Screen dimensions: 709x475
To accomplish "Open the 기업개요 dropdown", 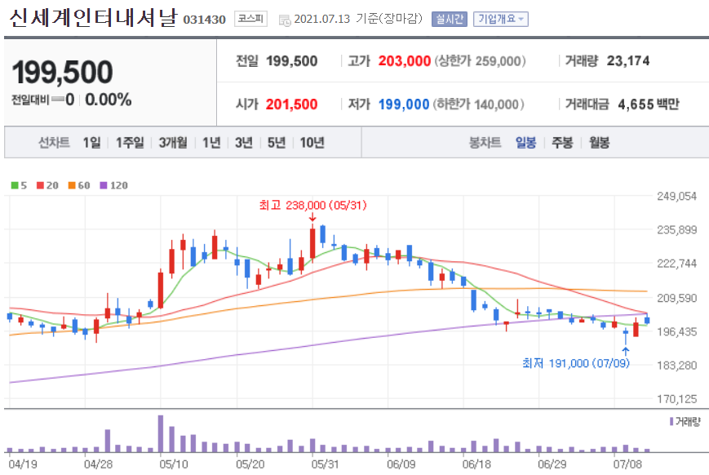I will point(501,19).
